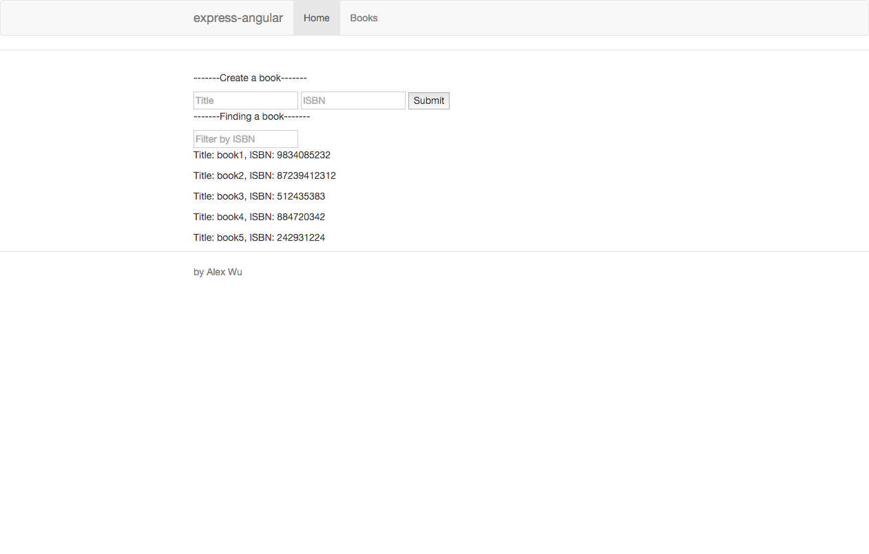Focus the Title input field
869x554 pixels.
click(x=246, y=100)
